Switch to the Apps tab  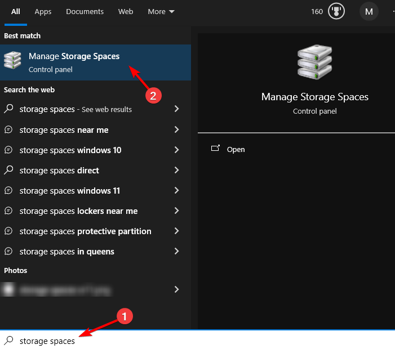pos(43,12)
